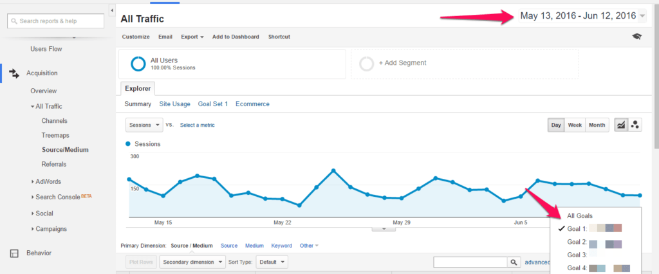The height and width of the screenshot is (274, 659).
Task: Switch to the Site Usage tab
Action: 174,104
